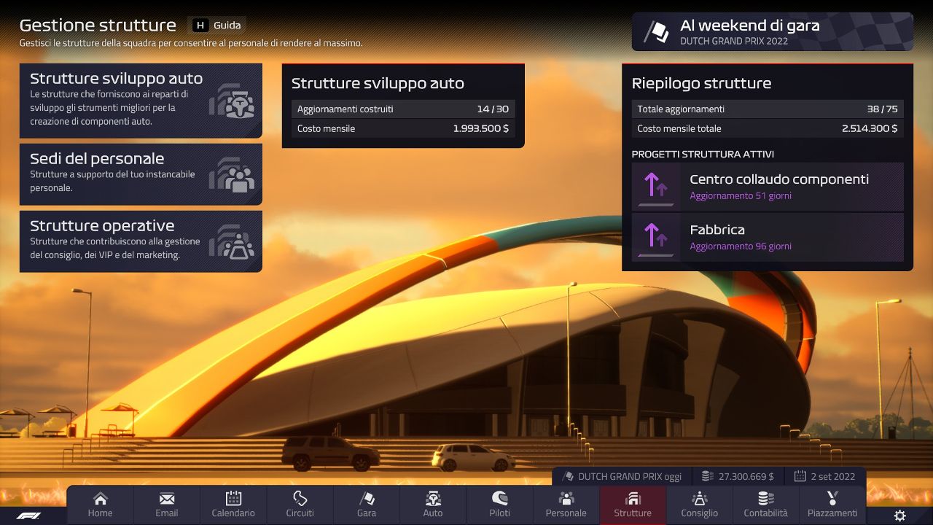933x525 pixels.
Task: Click the calendar icon beside date
Action: click(x=800, y=476)
